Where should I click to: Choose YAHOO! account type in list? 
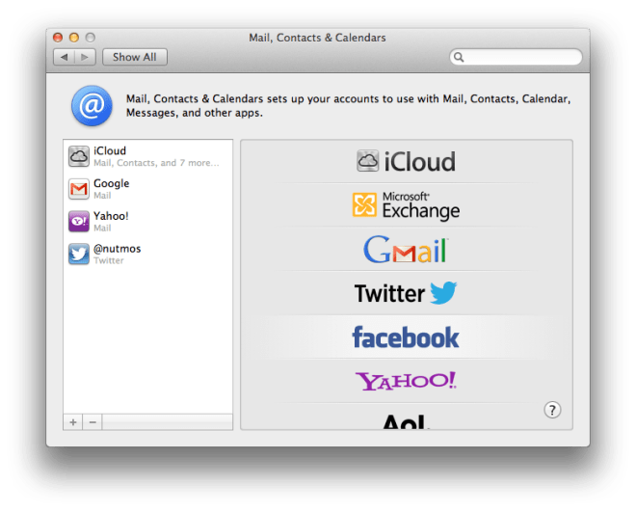406,381
